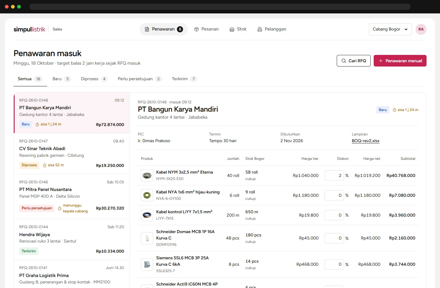
Task: Go to the Stok page
Action: coord(238,29)
